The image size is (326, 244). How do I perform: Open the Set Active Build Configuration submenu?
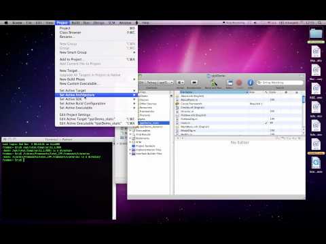click(97, 104)
